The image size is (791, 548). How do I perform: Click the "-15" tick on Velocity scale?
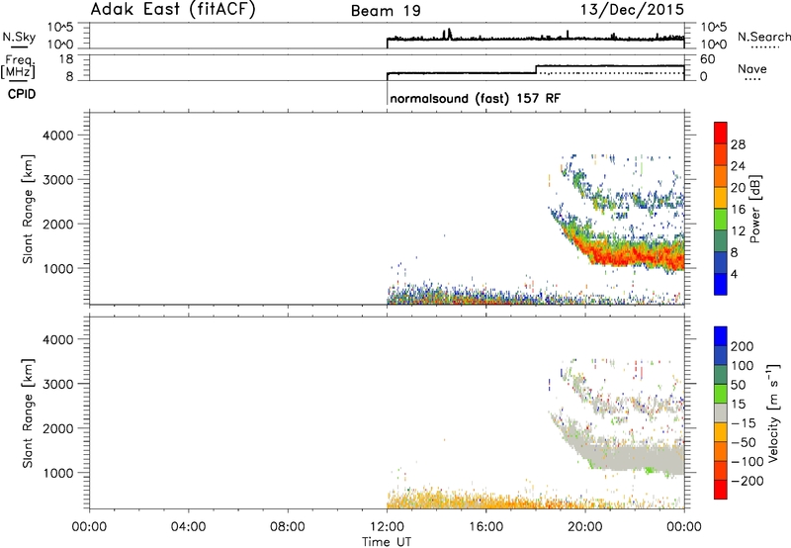tap(744, 422)
